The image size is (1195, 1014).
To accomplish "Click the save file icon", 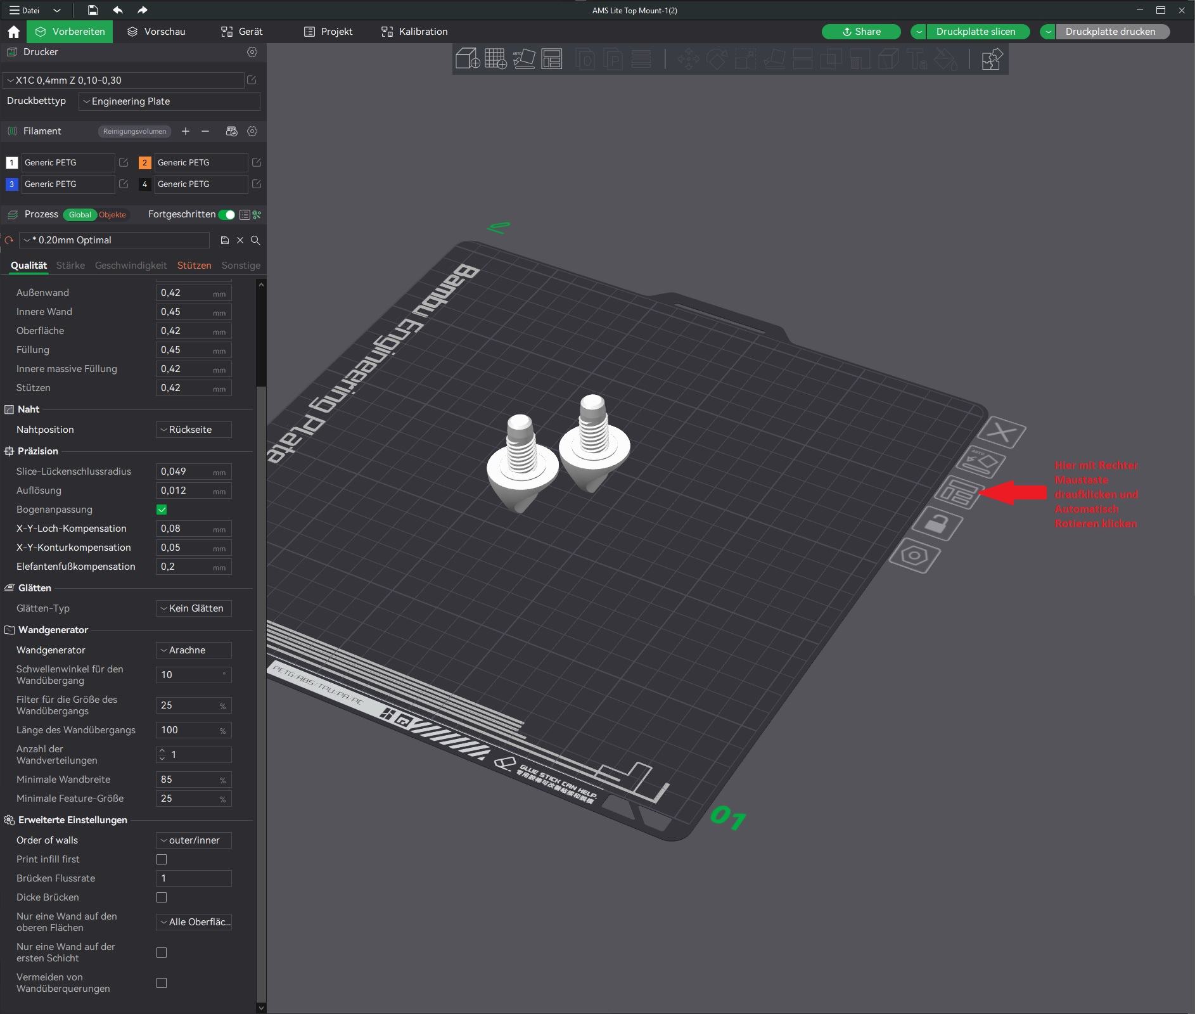I will coord(93,10).
